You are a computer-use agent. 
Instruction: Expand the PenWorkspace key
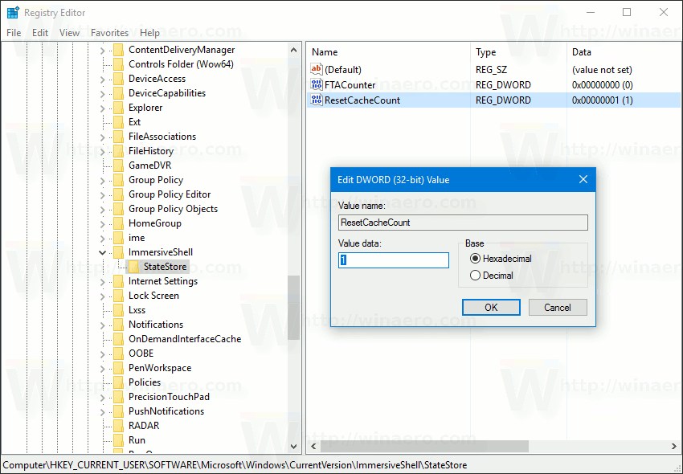tap(102, 368)
